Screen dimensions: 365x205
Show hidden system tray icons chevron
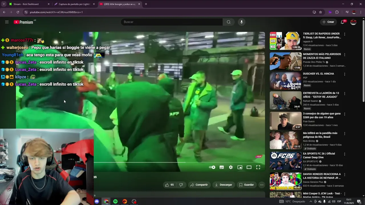point(311,201)
